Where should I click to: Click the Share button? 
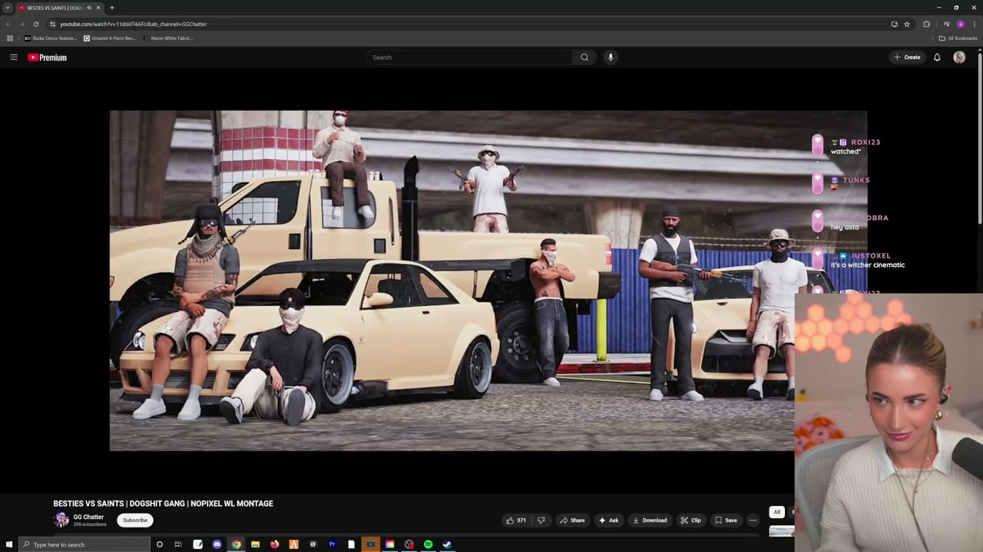pos(572,521)
